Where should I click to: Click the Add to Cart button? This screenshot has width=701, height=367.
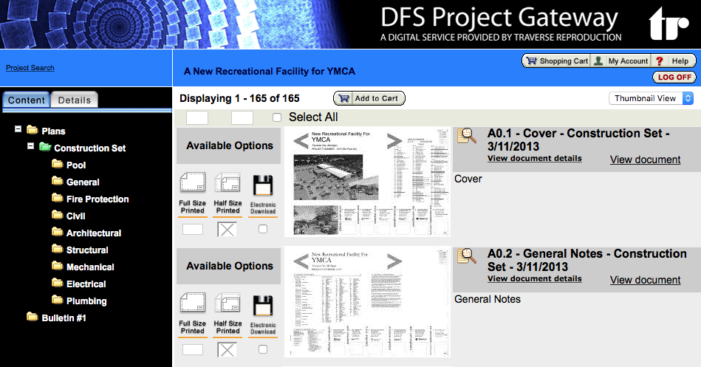(369, 98)
